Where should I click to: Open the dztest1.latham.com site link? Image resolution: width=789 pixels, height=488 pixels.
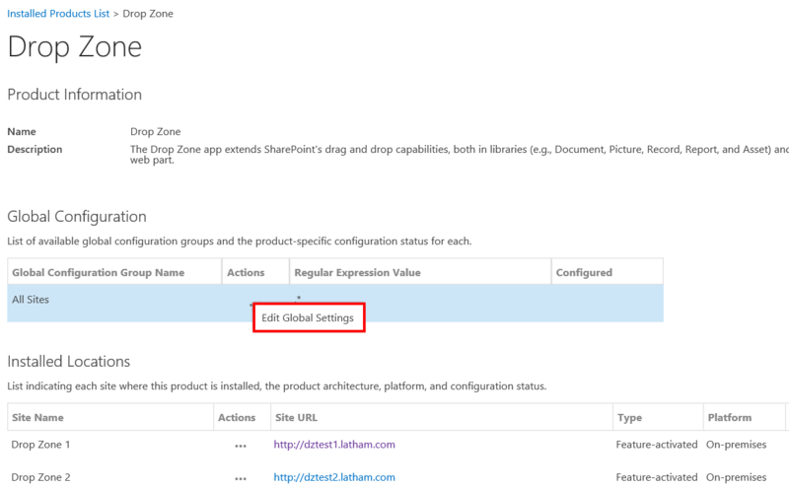[333, 445]
